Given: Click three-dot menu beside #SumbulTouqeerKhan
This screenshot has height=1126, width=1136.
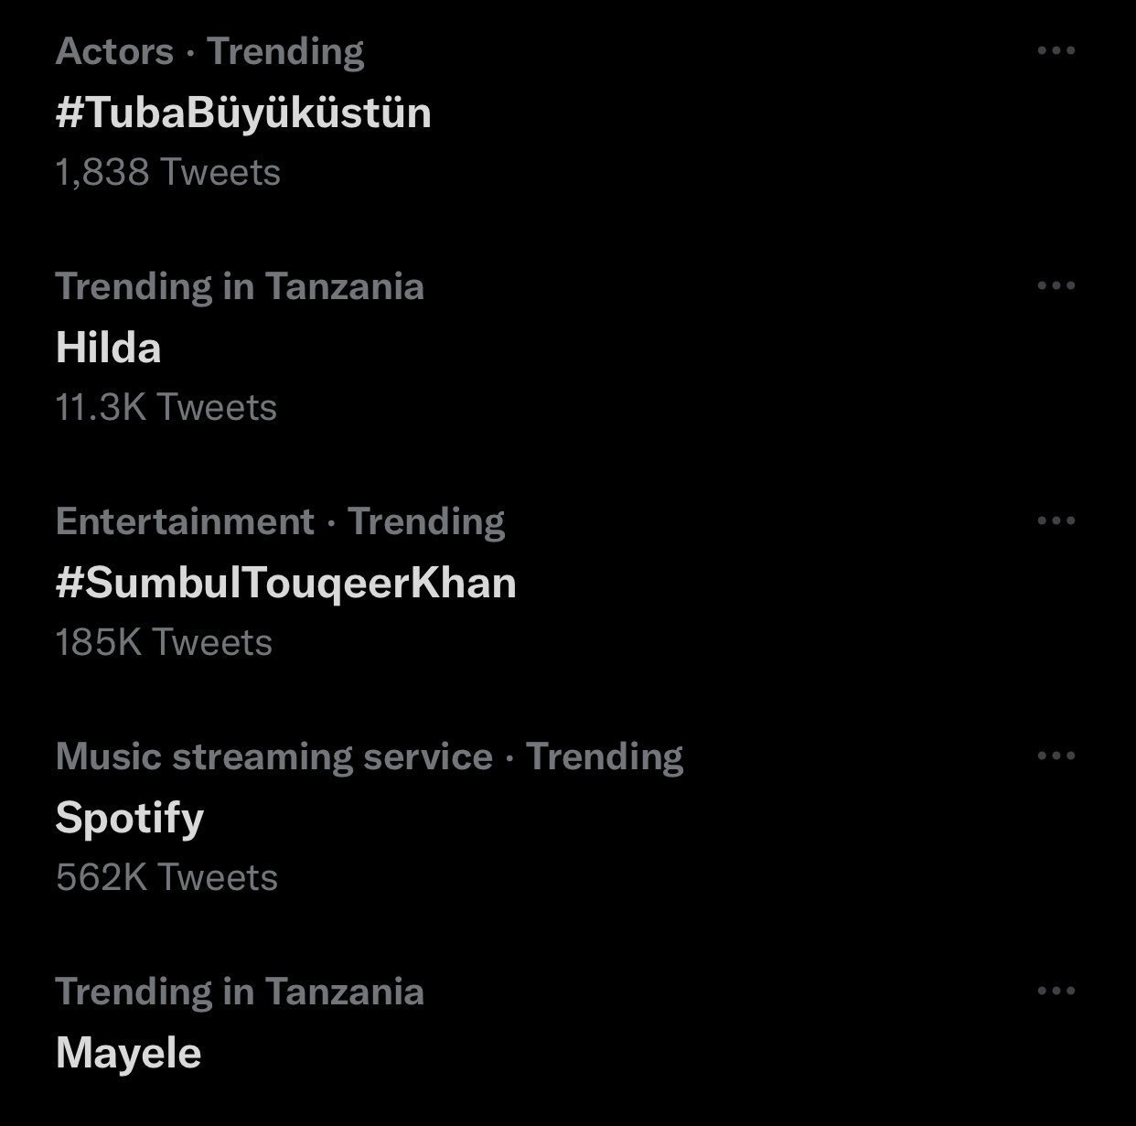Looking at the screenshot, I should [1056, 521].
